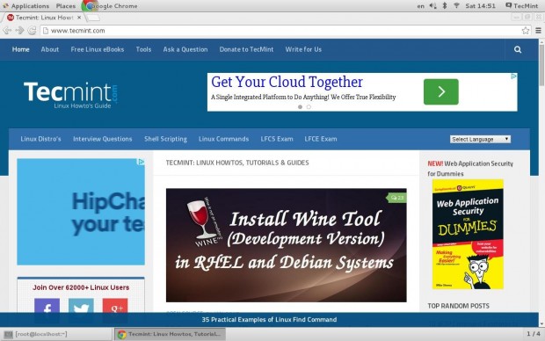This screenshot has height=341, width=545.
Task: Open Write for Us page
Action: point(303,49)
